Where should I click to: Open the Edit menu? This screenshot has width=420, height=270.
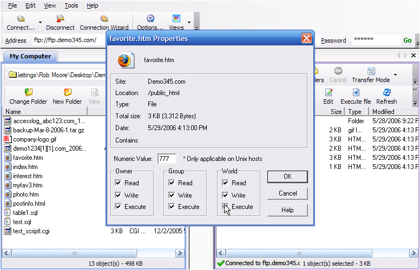pyautogui.click(x=30, y=5)
